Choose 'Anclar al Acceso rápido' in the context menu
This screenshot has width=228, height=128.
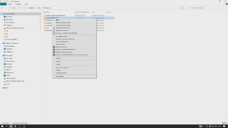(63, 25)
